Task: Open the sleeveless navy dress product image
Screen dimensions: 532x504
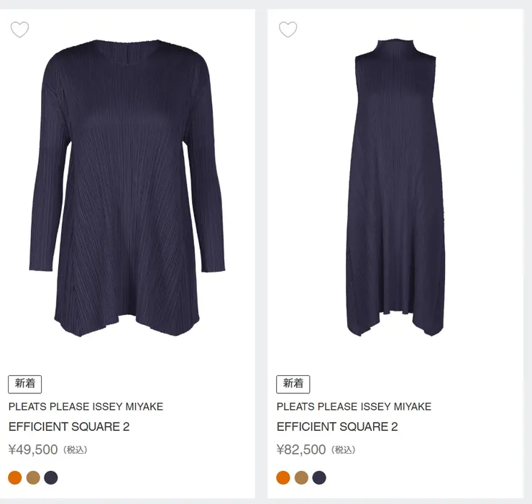Action: point(395,187)
